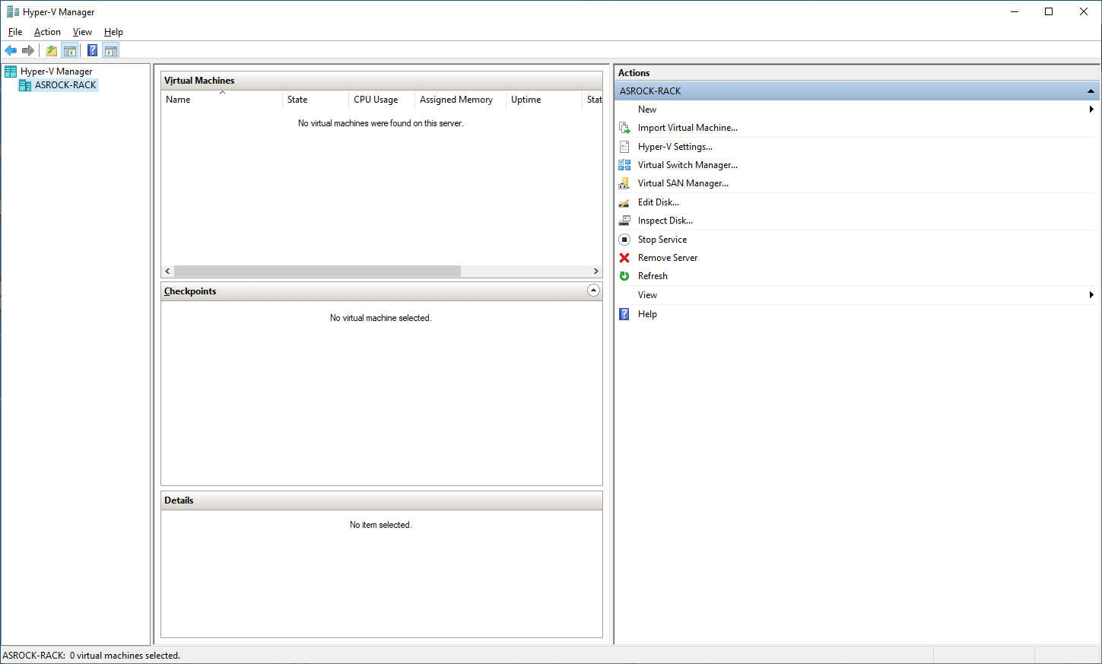The width and height of the screenshot is (1102, 664).
Task: Click the Inspect Disk icon
Action: (x=624, y=221)
